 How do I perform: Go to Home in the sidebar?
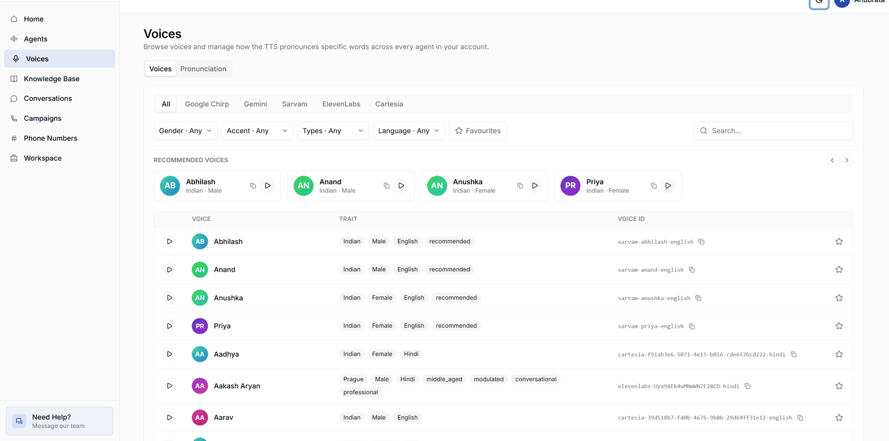[59, 19]
